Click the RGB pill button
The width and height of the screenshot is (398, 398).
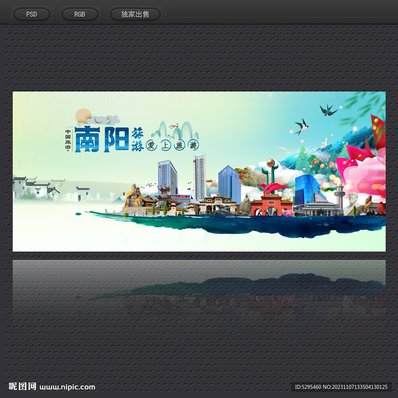(x=80, y=14)
